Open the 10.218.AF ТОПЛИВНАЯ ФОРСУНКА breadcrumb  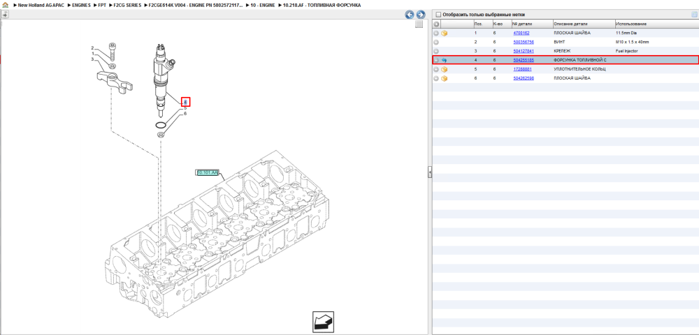[x=322, y=5]
